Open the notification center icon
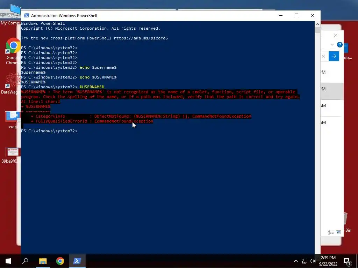The width and height of the screenshot is (358, 268). pos(347,261)
